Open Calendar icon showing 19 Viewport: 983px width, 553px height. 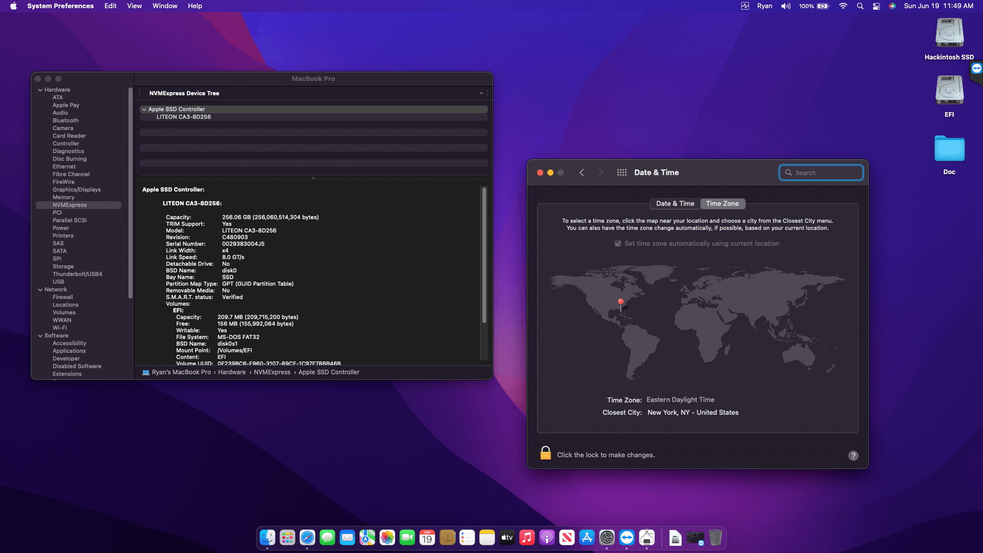[x=427, y=538]
